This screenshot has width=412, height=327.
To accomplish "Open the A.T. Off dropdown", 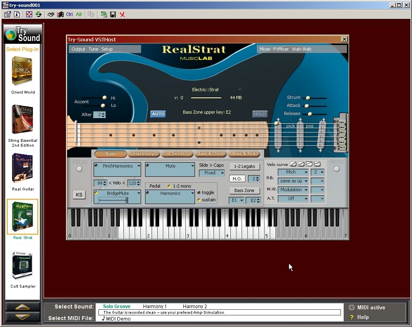I will (293, 198).
